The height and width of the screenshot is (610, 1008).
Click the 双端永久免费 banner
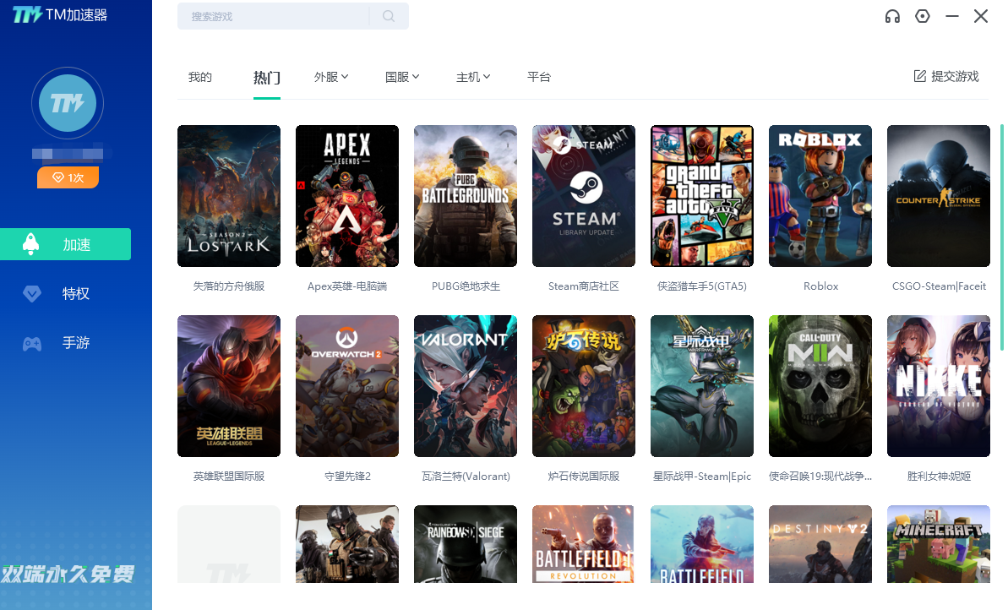[x=68, y=574]
